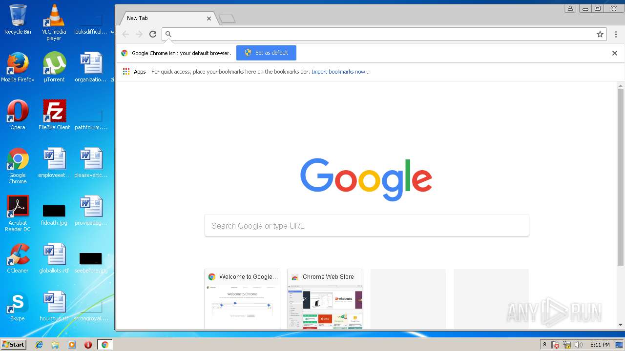Image resolution: width=625 pixels, height=351 pixels.
Task: Show hidden system tray icons
Action: click(x=544, y=345)
